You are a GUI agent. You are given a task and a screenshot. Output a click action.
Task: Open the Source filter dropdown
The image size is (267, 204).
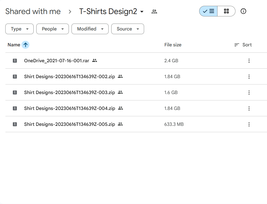click(128, 29)
